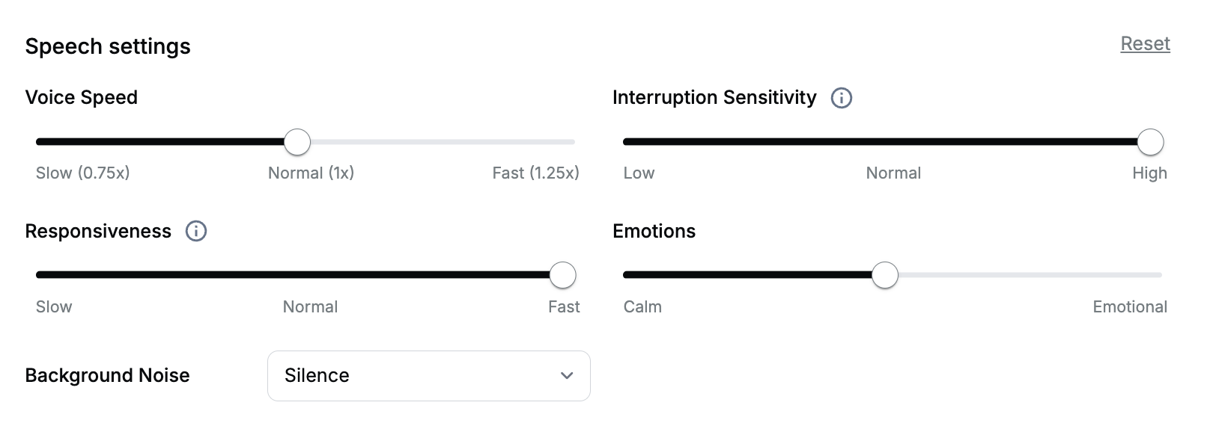Viewport: 1210px width, 426px height.
Task: Click the Voice Speed slider handle
Action: click(x=297, y=142)
